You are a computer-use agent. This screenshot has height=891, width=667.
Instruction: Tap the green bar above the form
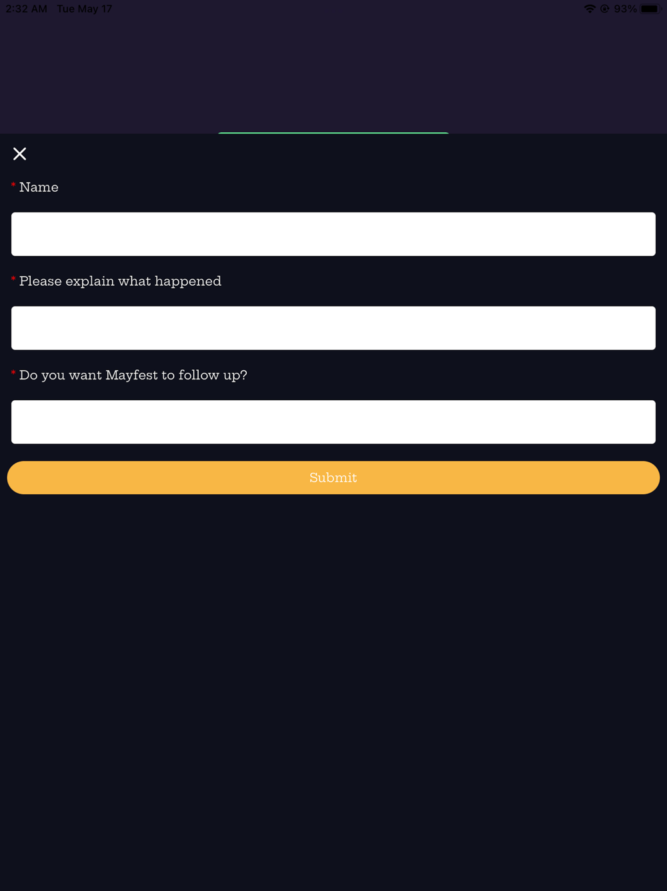click(x=333, y=132)
